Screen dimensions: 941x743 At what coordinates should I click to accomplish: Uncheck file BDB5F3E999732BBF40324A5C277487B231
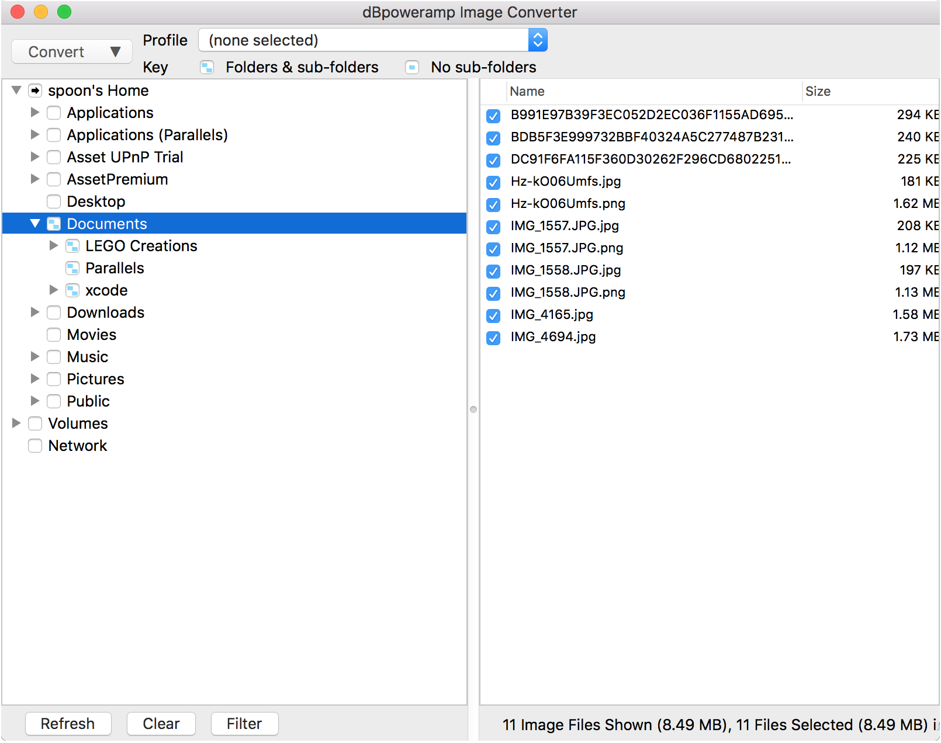493,138
